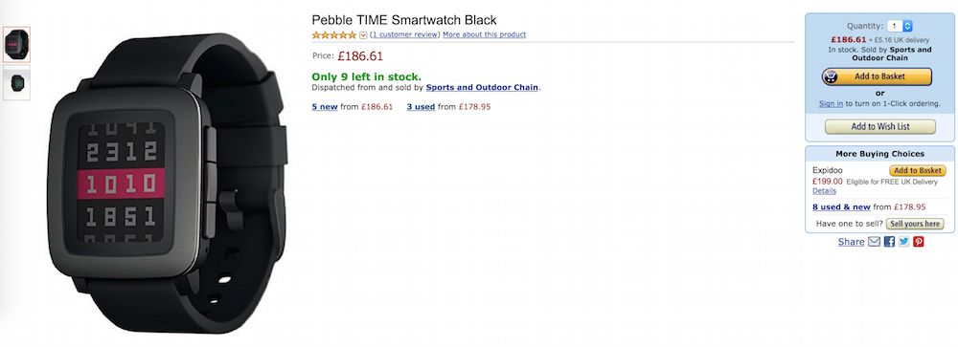This screenshot has height=347, width=958.
Task: Open the Quantity dropdown
Action: click(x=900, y=26)
